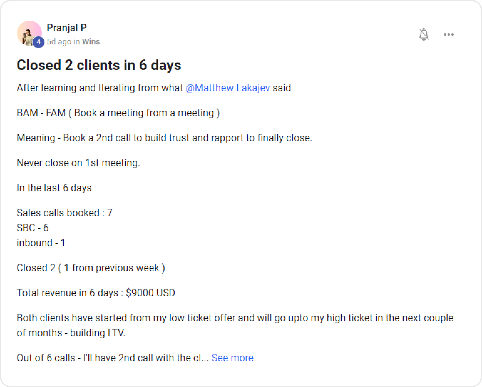This screenshot has width=482, height=387.
Task: Click the "BAM - FAM" line
Action: [x=118, y=113]
